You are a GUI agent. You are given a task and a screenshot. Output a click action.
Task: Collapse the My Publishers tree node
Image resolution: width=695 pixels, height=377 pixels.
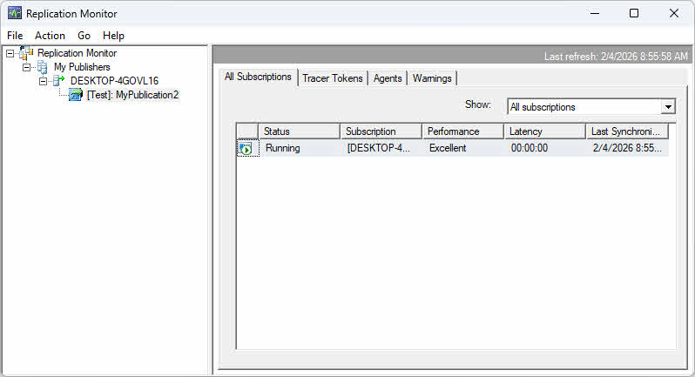click(x=26, y=68)
